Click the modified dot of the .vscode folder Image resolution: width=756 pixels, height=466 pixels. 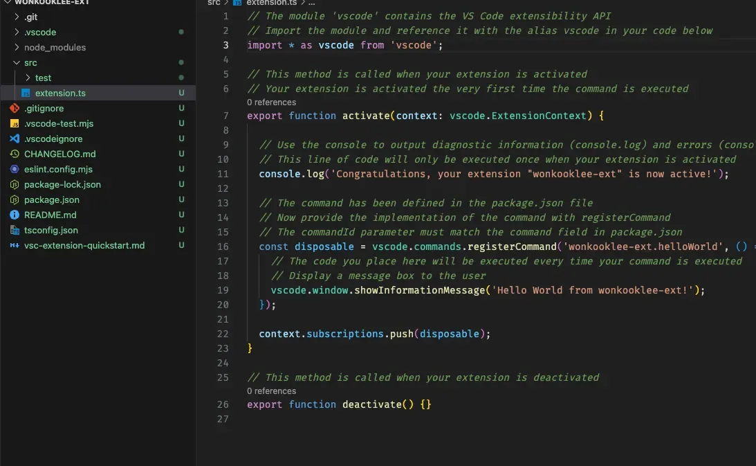pos(181,32)
